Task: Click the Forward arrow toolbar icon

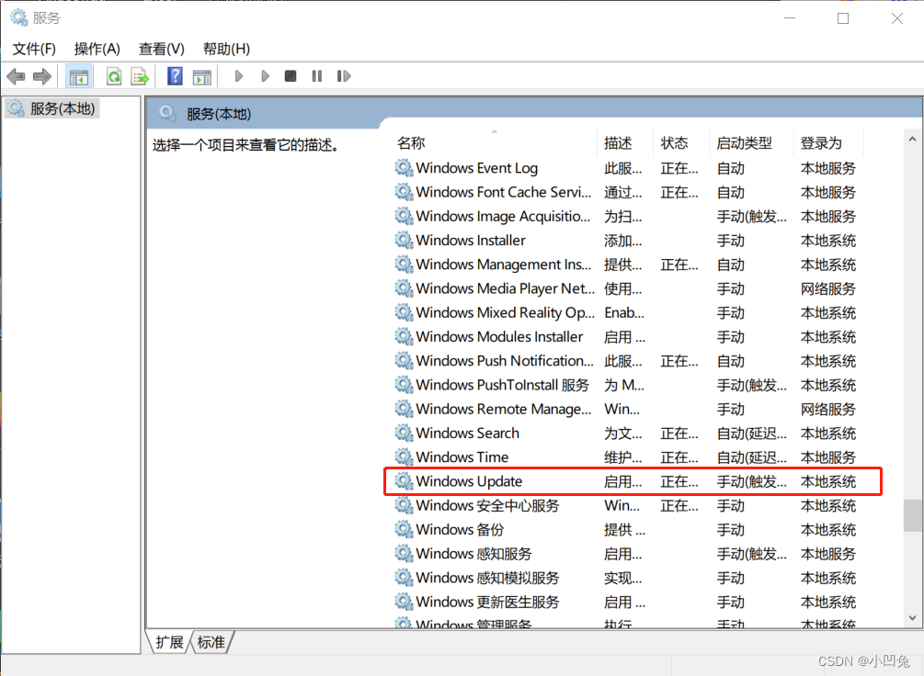Action: (42, 76)
